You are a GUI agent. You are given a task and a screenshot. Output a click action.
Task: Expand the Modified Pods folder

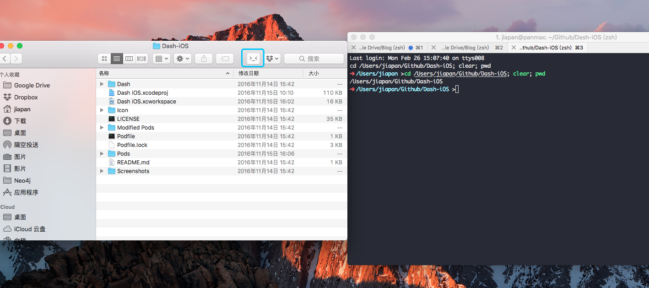click(x=102, y=128)
